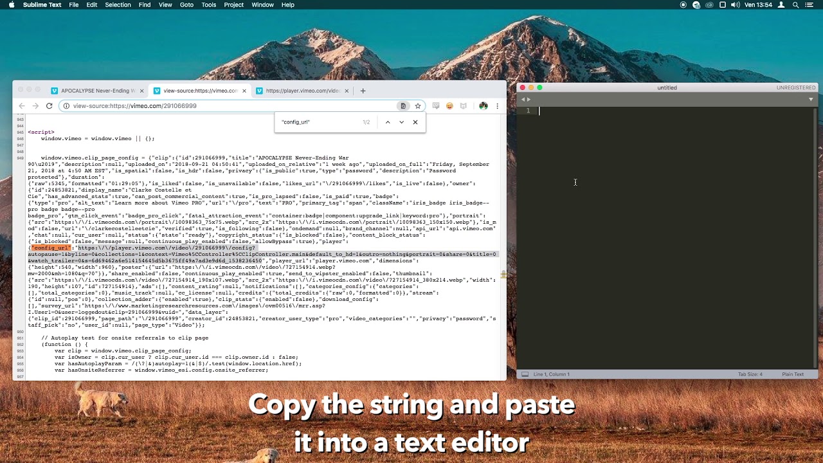Click the browser page vertical scrollbar
This screenshot has width=823, height=463.
(x=503, y=248)
